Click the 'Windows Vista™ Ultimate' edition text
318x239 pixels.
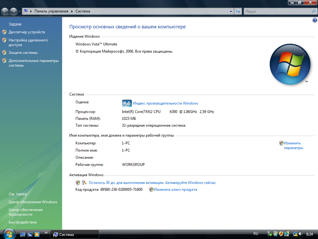tap(96, 44)
